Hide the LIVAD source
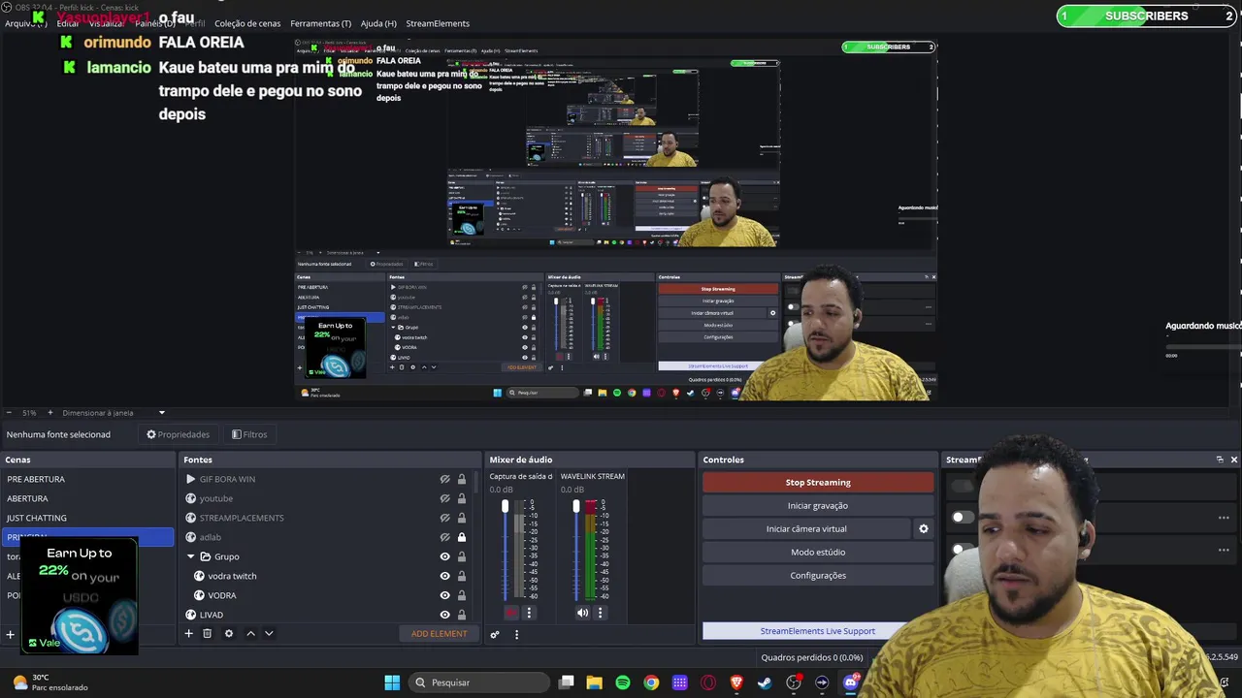The height and width of the screenshot is (698, 1242). [x=445, y=615]
